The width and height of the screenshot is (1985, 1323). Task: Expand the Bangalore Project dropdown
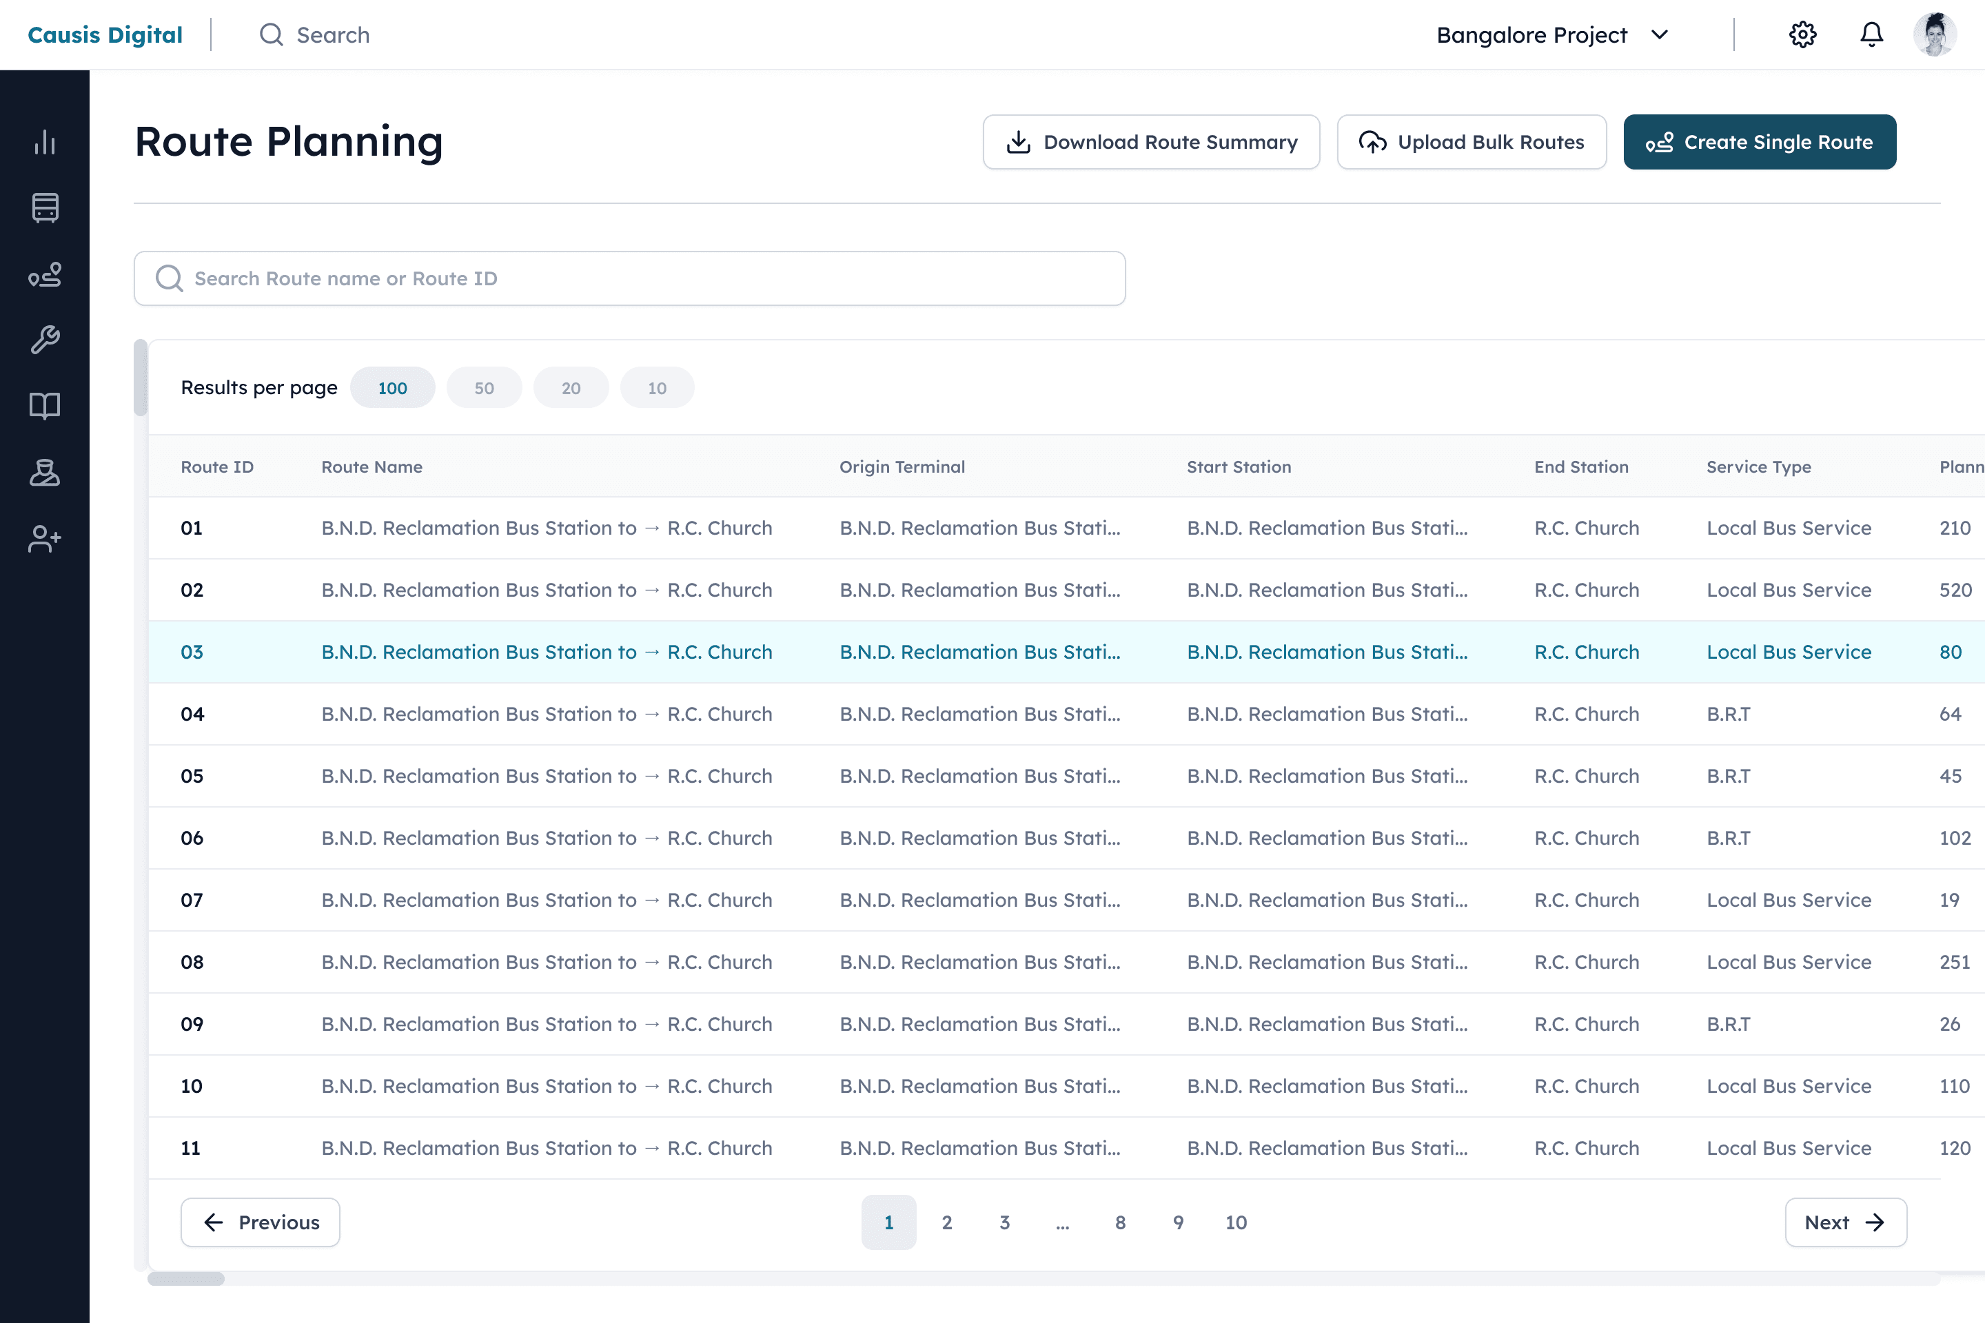pos(1552,34)
